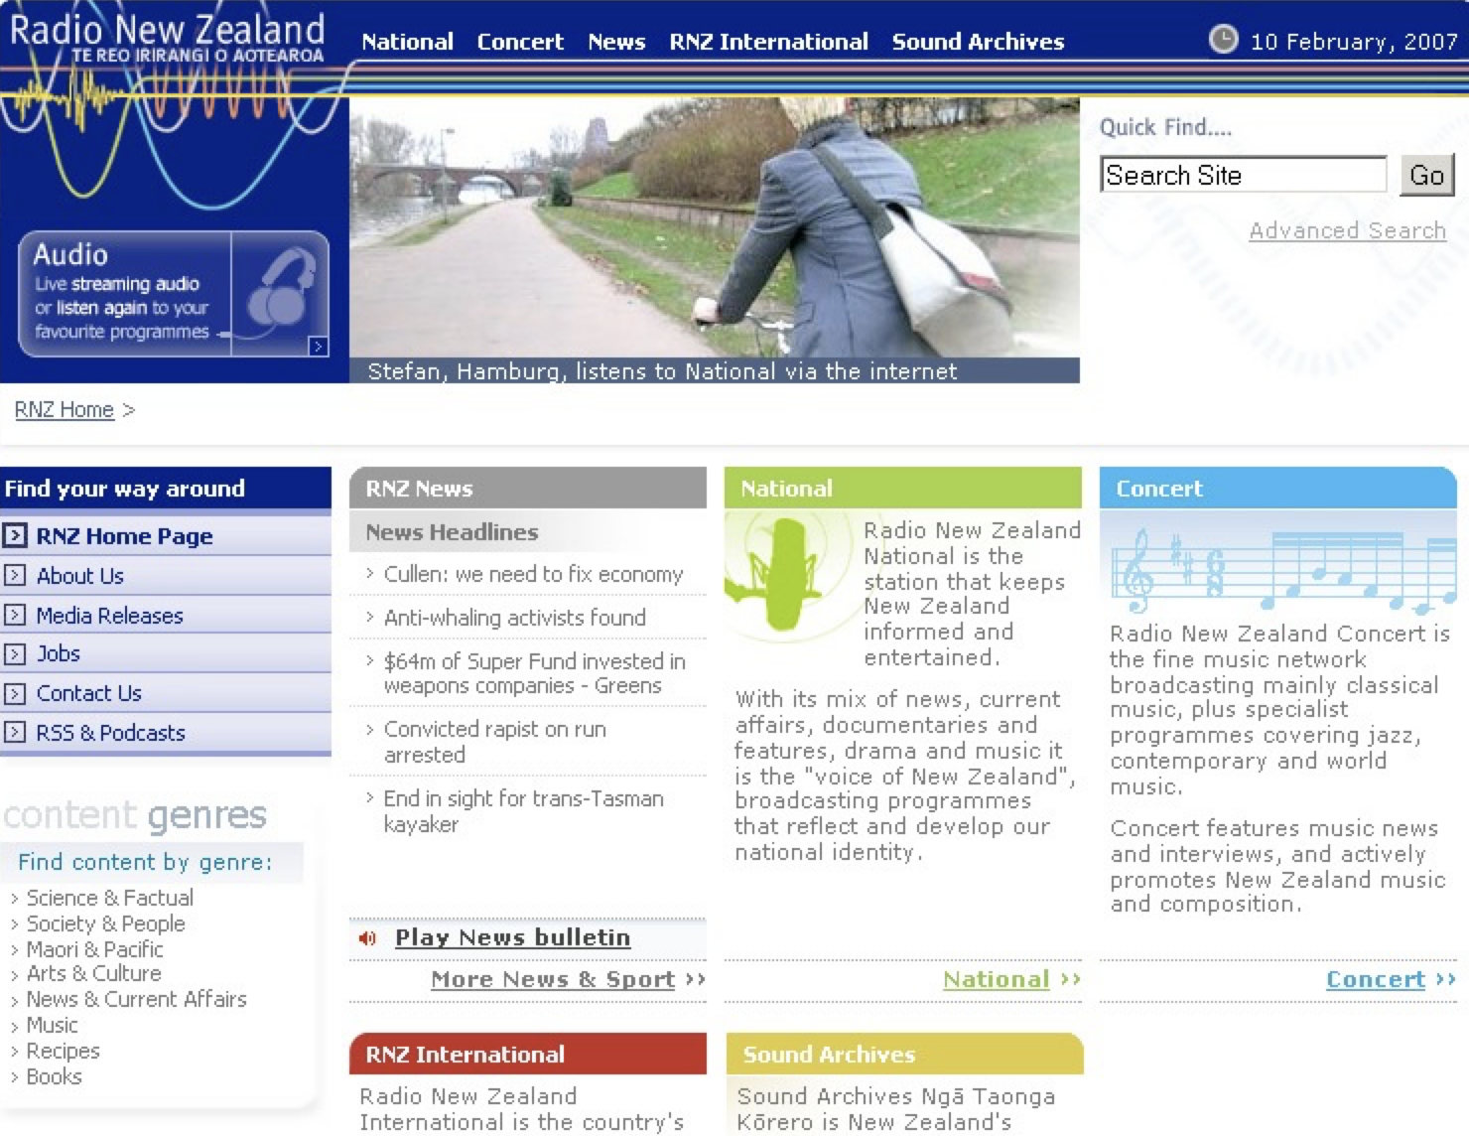
Task: Open the Advanced Search link
Action: (1348, 230)
